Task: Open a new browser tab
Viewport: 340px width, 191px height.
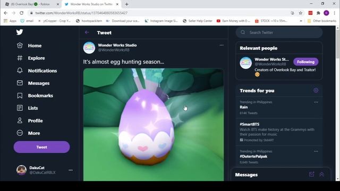Action: (x=126, y=4)
